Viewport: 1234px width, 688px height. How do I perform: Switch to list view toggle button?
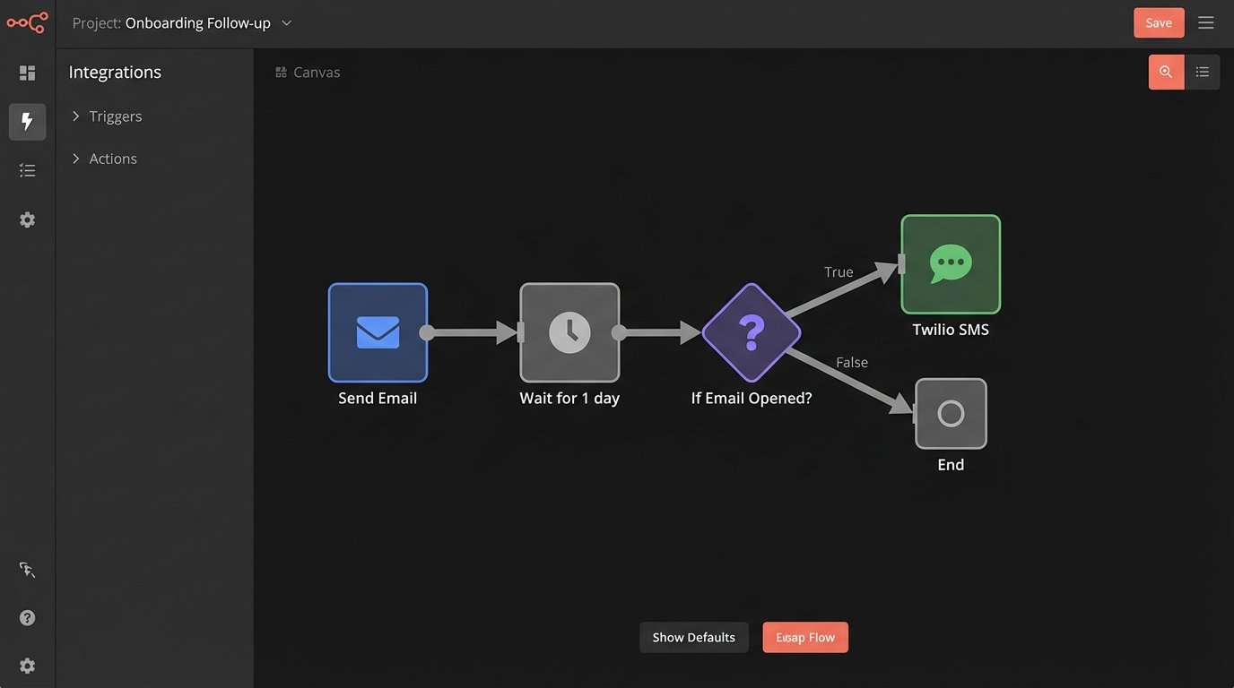[1203, 73]
